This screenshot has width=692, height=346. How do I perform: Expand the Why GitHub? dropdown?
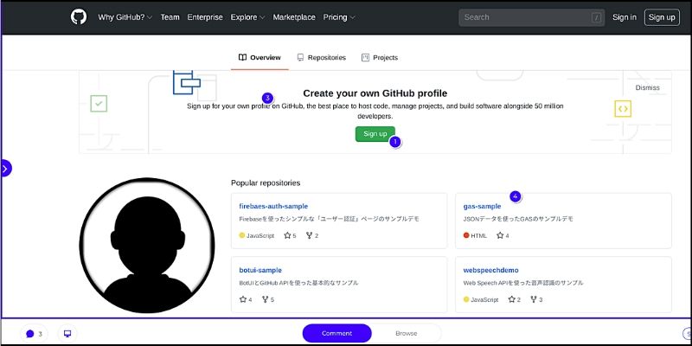click(125, 17)
